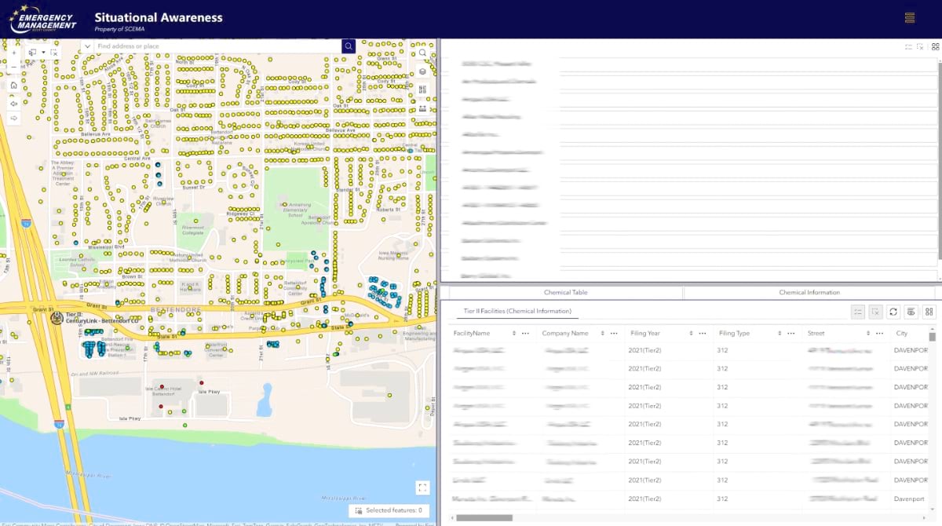Viewport: 942px width, 526px height.
Task: Click the upper table vertical scrollbar
Action: point(939,169)
